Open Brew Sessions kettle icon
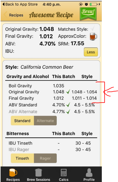Screen dimensions: 118x182 tap(38, 173)
